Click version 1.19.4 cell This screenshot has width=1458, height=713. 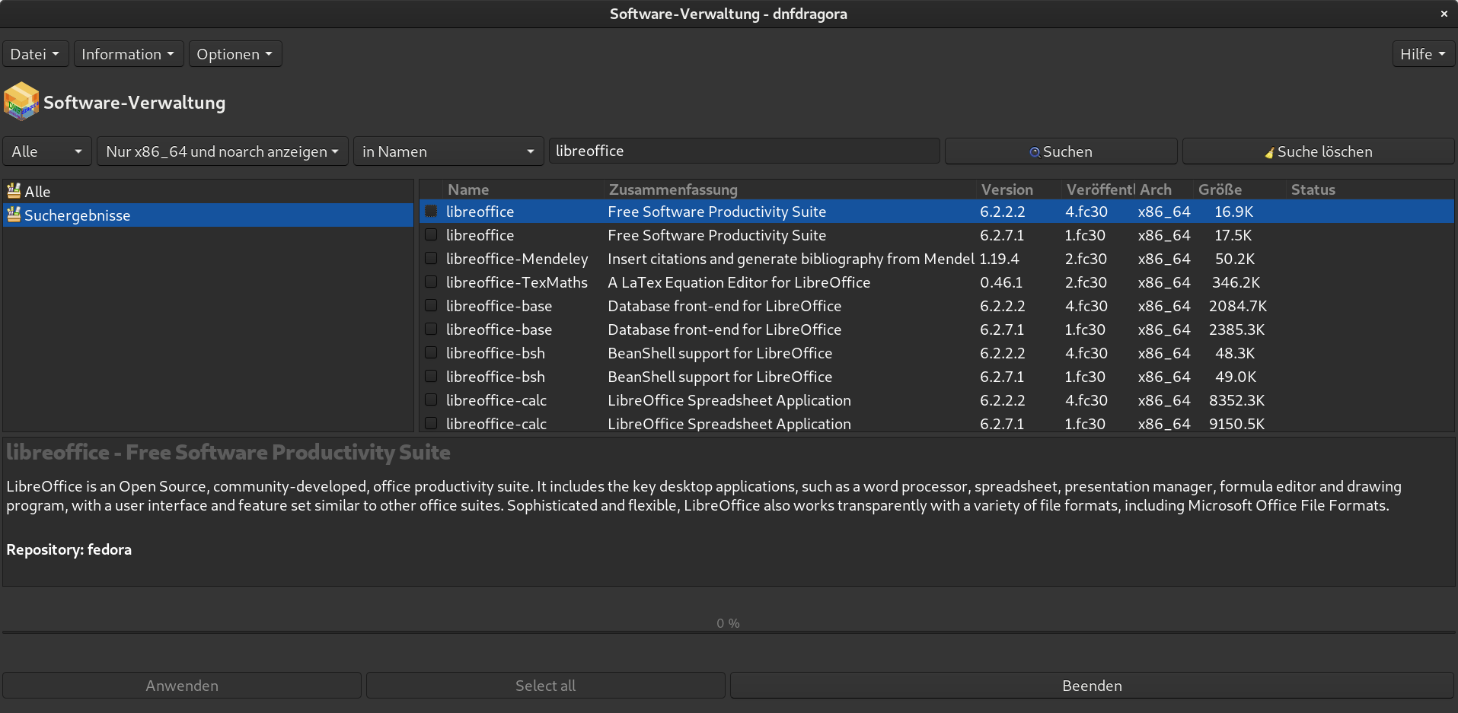click(x=999, y=259)
